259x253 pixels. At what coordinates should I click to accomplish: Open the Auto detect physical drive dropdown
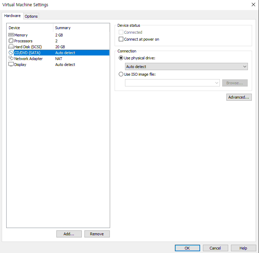click(186, 67)
